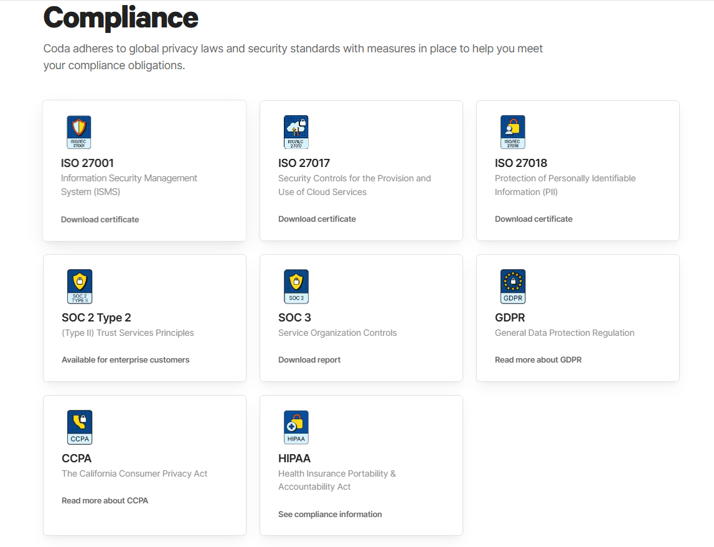Select the CCPA compliance card
The image size is (714, 547).
point(144,465)
